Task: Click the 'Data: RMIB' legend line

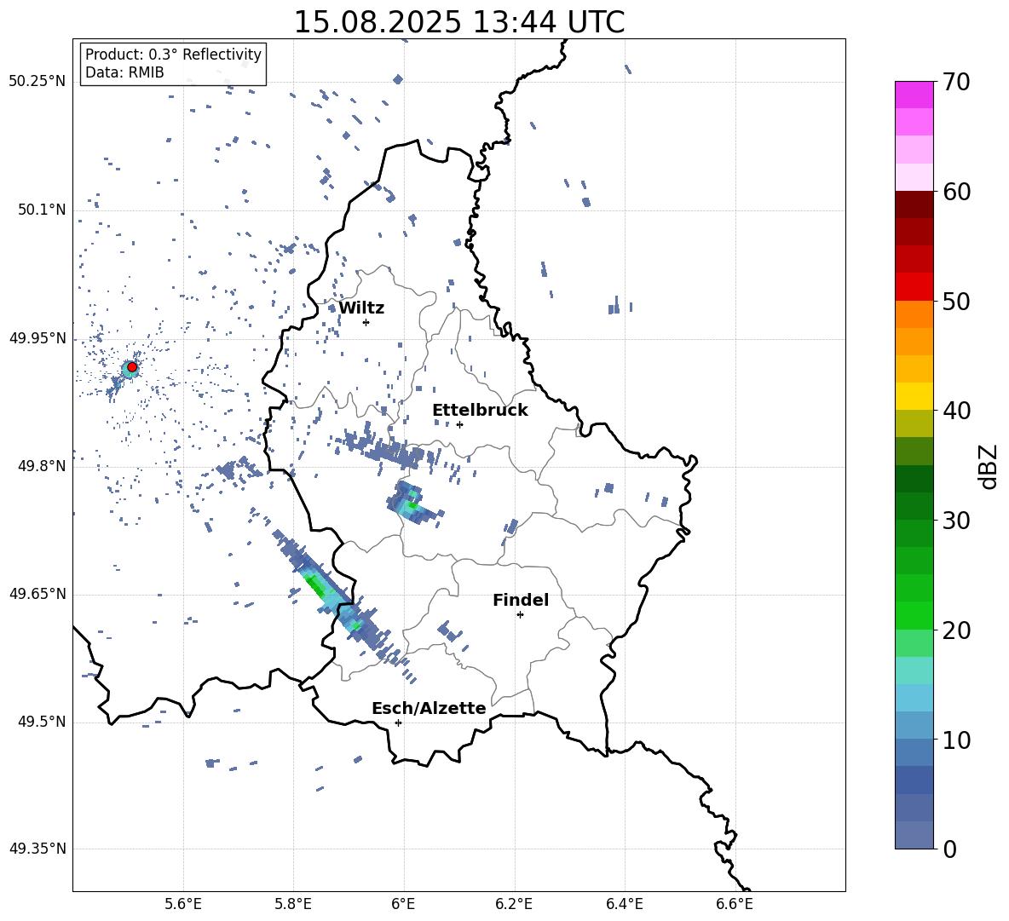Action: coord(124,72)
